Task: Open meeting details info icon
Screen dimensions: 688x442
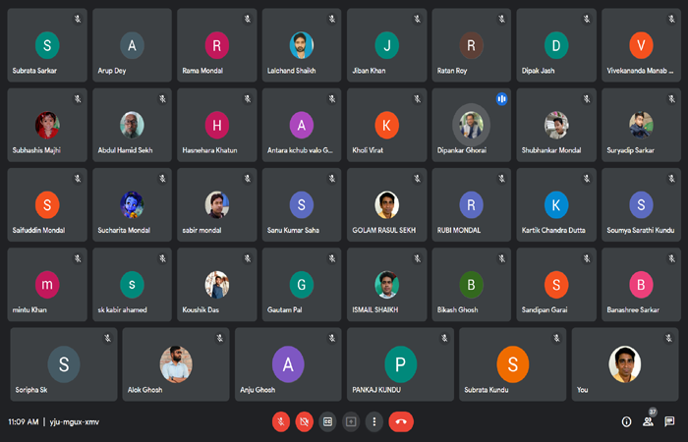Action: [x=627, y=421]
